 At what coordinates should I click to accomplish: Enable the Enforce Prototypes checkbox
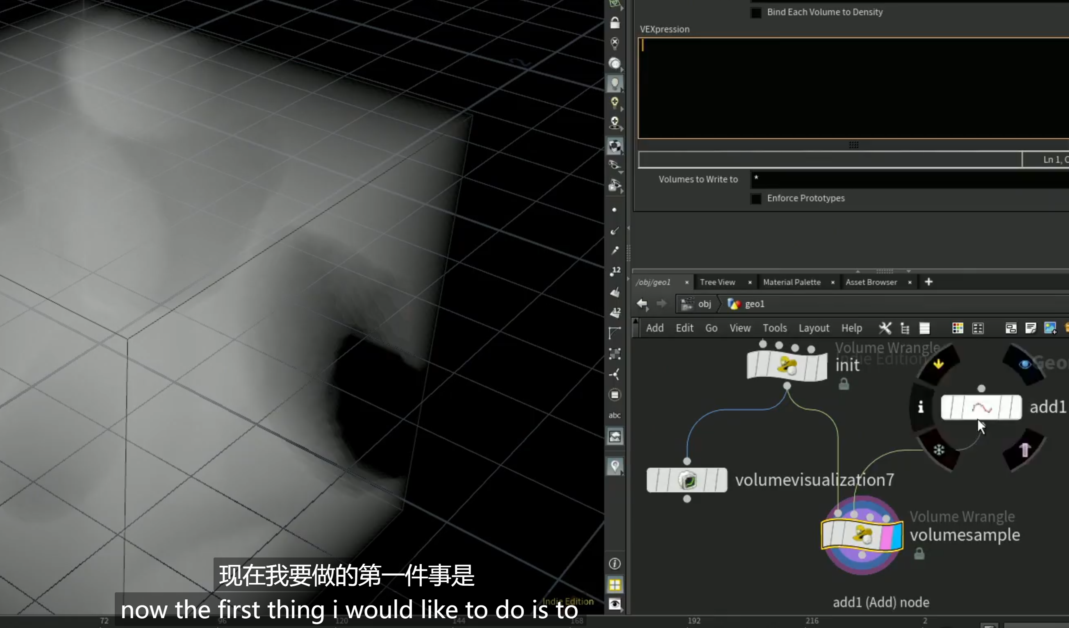[756, 198]
